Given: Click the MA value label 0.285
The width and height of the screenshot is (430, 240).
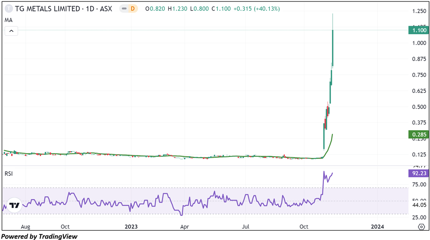Looking at the screenshot, I should pyautogui.click(x=419, y=135).
